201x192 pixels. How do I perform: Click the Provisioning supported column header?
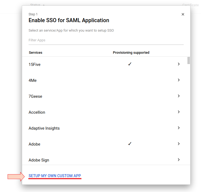pyautogui.click(x=131, y=53)
